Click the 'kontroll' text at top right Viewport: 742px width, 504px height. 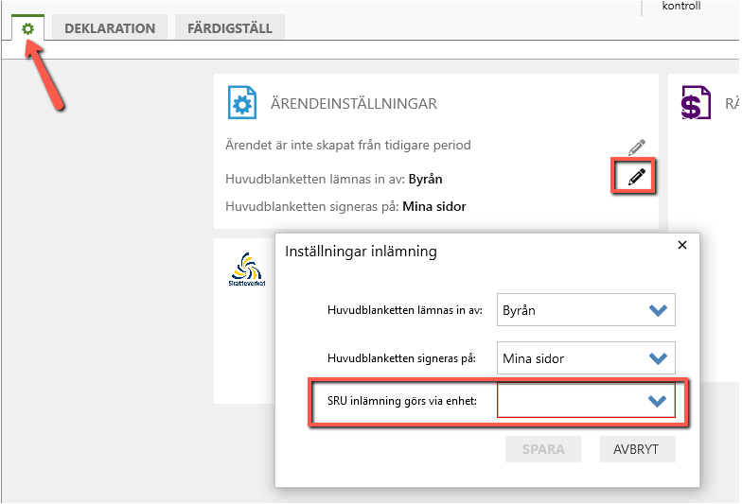pyautogui.click(x=681, y=6)
